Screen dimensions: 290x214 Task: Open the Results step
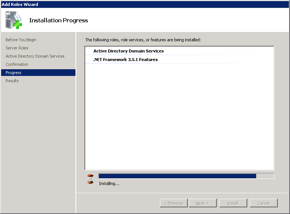[12, 81]
